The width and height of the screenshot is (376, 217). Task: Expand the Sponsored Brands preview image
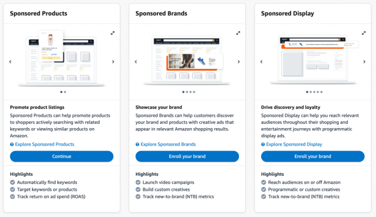[238, 33]
